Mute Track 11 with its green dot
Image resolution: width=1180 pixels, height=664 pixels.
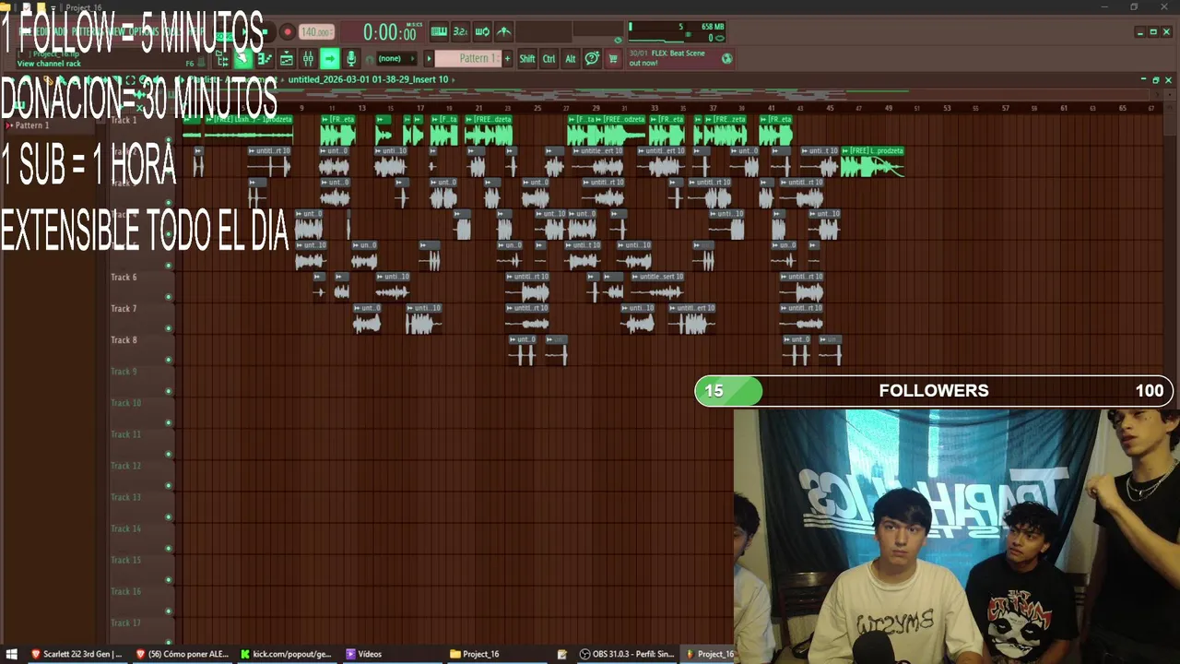click(168, 454)
